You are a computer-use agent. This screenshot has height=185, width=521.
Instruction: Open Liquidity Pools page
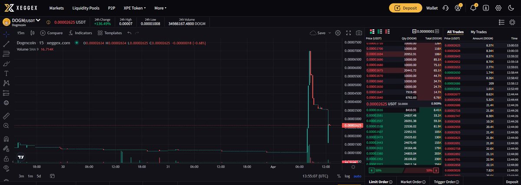tap(86, 8)
